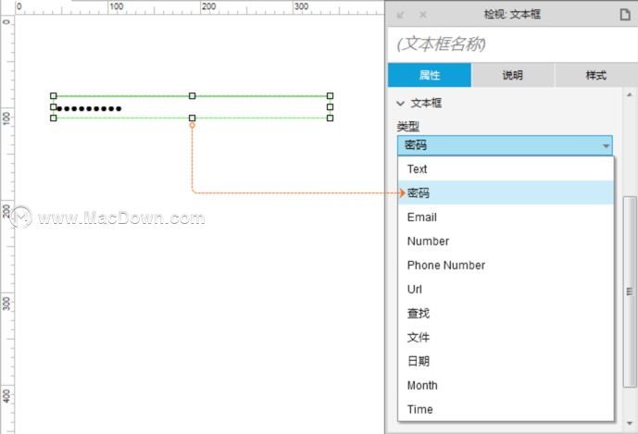Viewport: 638px width, 434px height.
Task: Close the inspector panel with the X icon
Action: coord(423,15)
